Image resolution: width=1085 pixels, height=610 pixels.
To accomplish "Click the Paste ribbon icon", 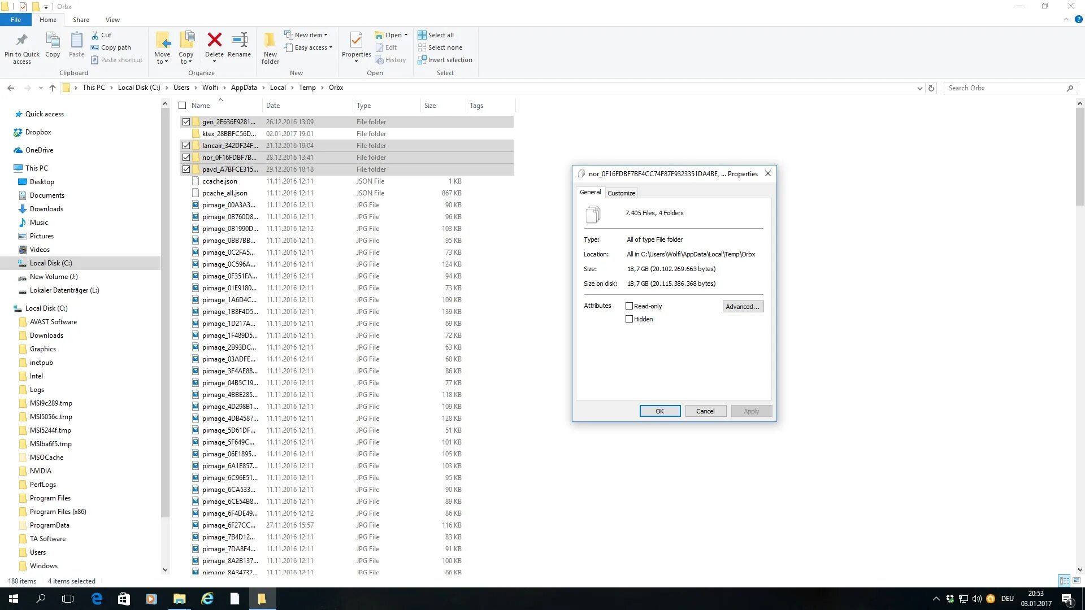I will [x=76, y=45].
